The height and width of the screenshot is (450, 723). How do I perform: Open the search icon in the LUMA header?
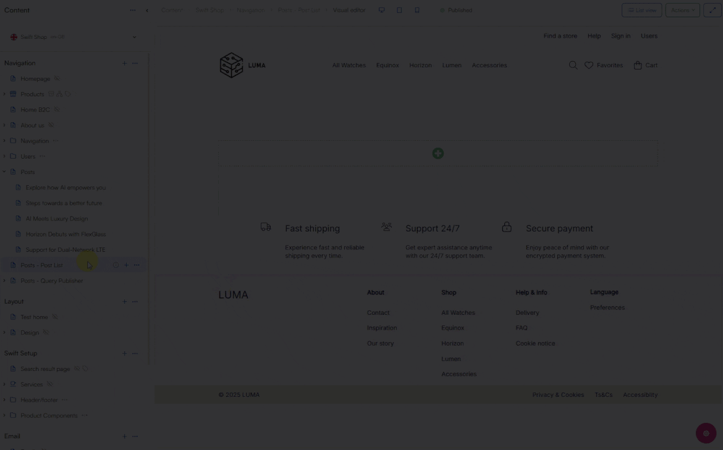[572, 65]
